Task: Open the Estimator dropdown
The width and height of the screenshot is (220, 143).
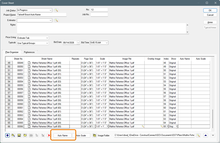Action: pyautogui.click(x=50, y=20)
